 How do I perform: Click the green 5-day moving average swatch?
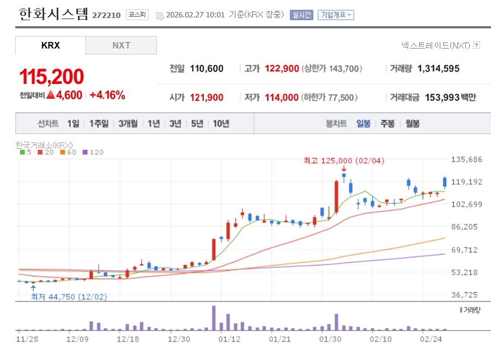22,152
